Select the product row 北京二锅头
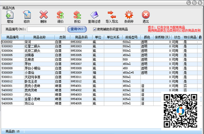204x134 pixels. (101, 51)
